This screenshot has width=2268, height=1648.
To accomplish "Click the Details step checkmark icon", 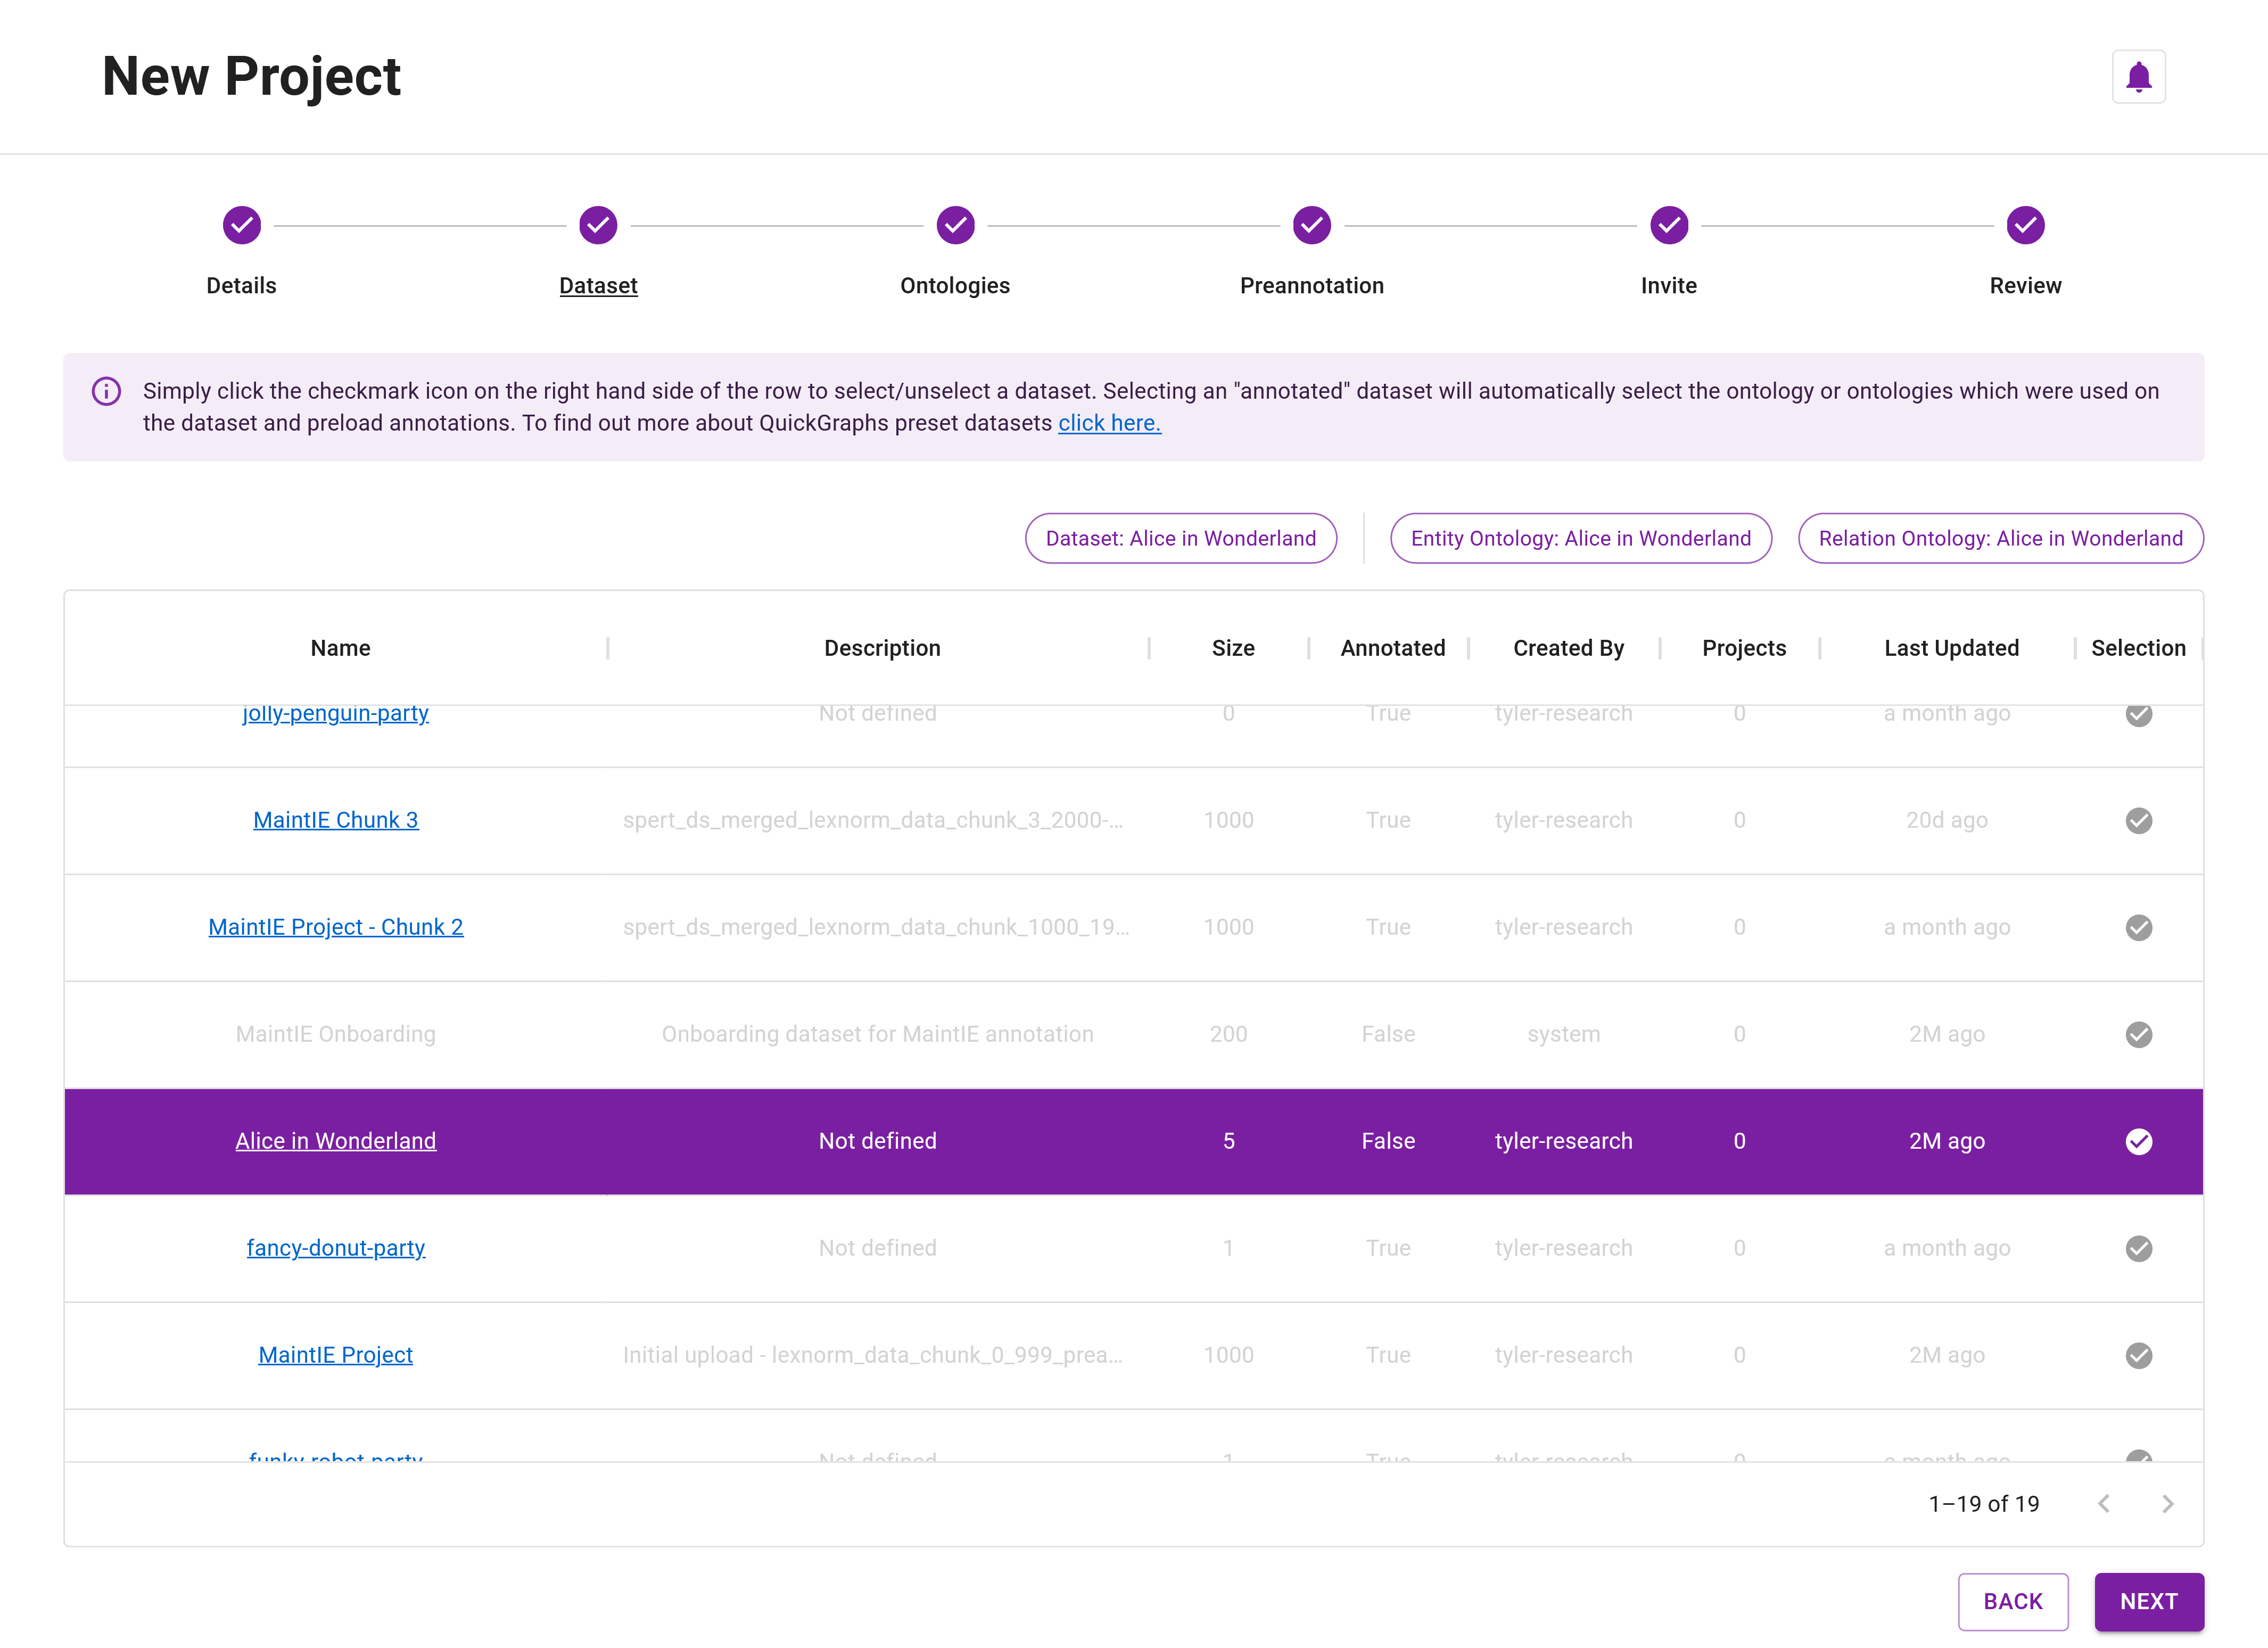I will point(241,225).
